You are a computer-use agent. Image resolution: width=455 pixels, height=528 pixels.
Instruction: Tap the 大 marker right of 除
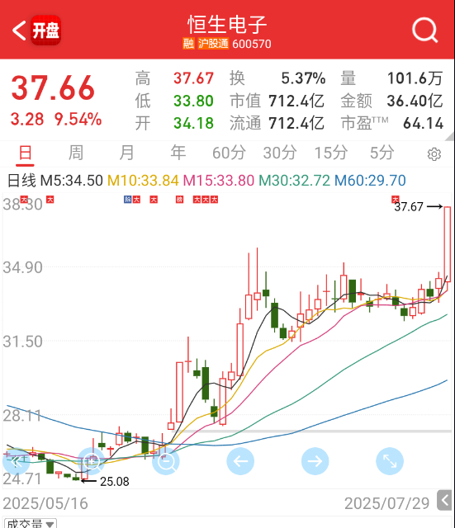coord(136,200)
